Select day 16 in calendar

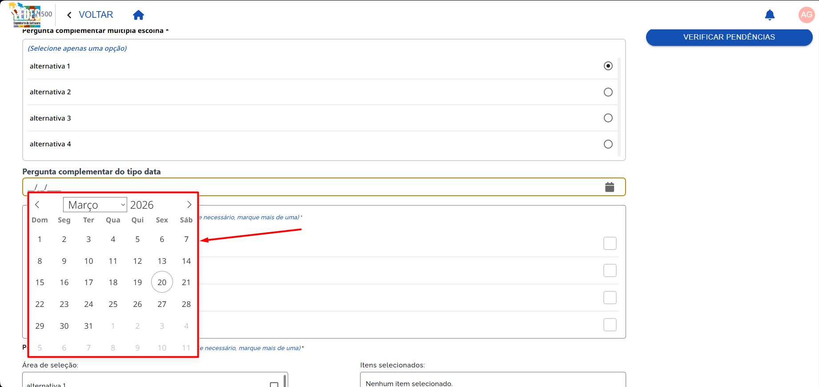click(x=64, y=282)
